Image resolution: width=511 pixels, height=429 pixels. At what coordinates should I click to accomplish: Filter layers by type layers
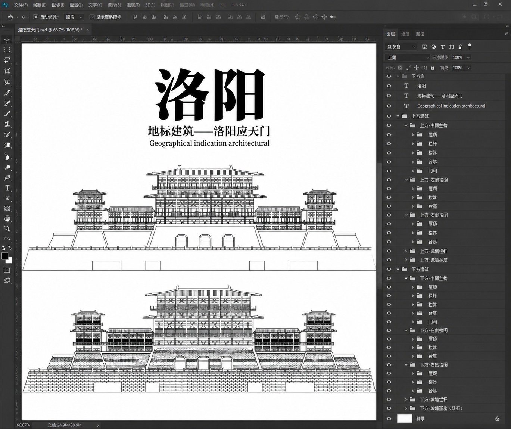pos(443,47)
